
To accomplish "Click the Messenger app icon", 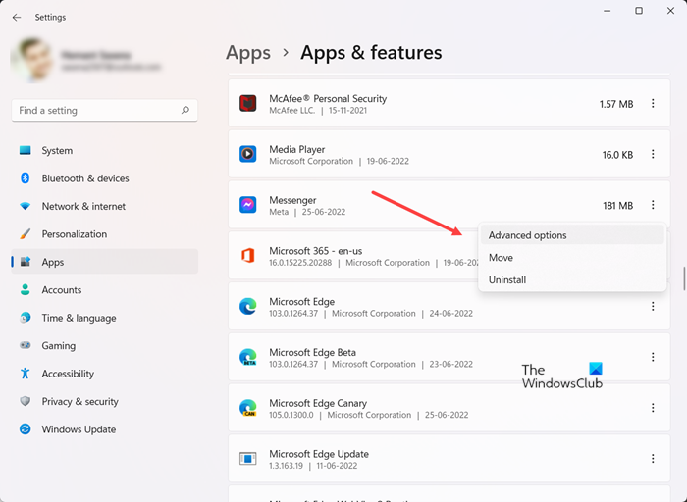I will coord(248,205).
